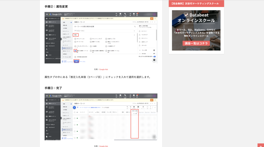Click the feedback chat icon in 手順② screenshot
The height and width of the screenshot is (147, 264).
(154, 60)
